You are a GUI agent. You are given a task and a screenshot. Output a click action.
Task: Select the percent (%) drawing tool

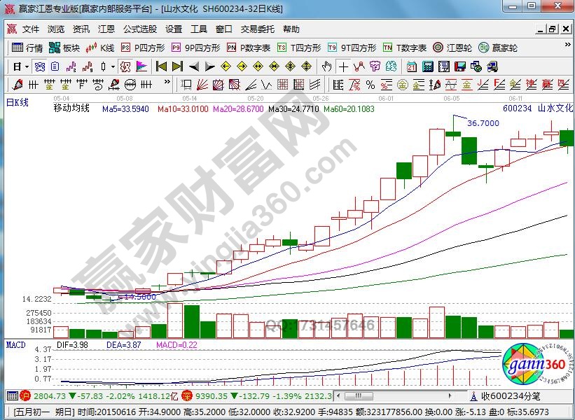pos(370,85)
